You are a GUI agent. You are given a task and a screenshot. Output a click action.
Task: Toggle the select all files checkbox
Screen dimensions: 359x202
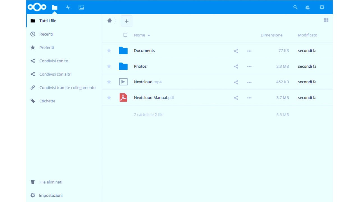(125, 35)
